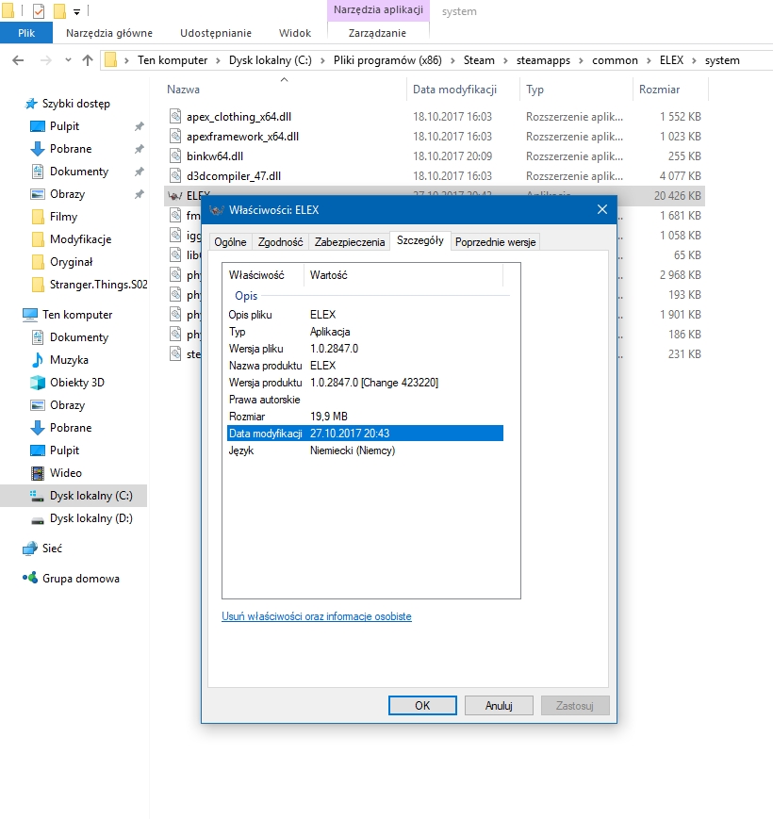Go up one folder level arrow
The height and width of the screenshot is (819, 773).
point(88,60)
